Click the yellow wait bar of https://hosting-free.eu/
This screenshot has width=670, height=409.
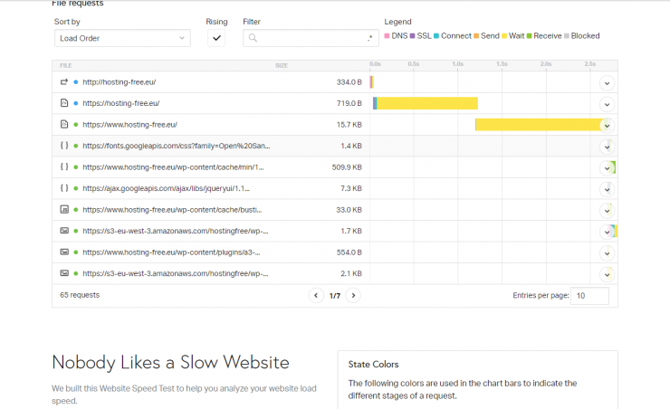pos(427,103)
